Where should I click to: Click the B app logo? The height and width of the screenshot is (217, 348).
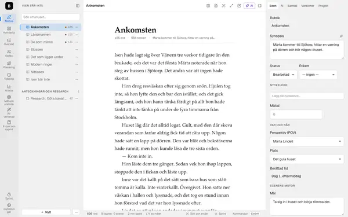(9, 6)
